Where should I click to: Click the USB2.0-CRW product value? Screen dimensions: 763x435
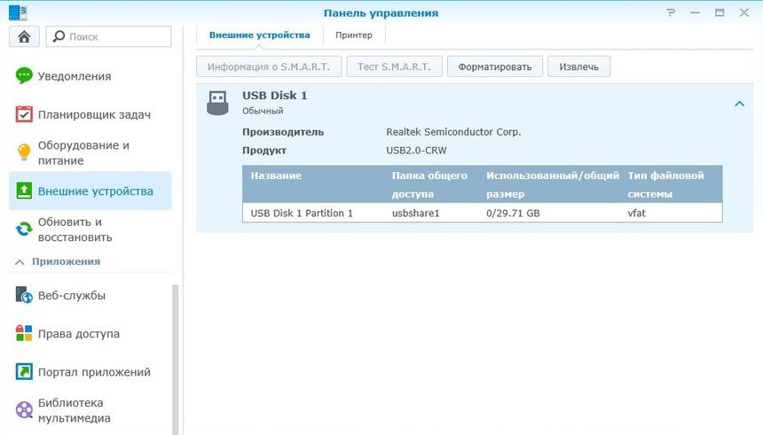click(x=416, y=151)
